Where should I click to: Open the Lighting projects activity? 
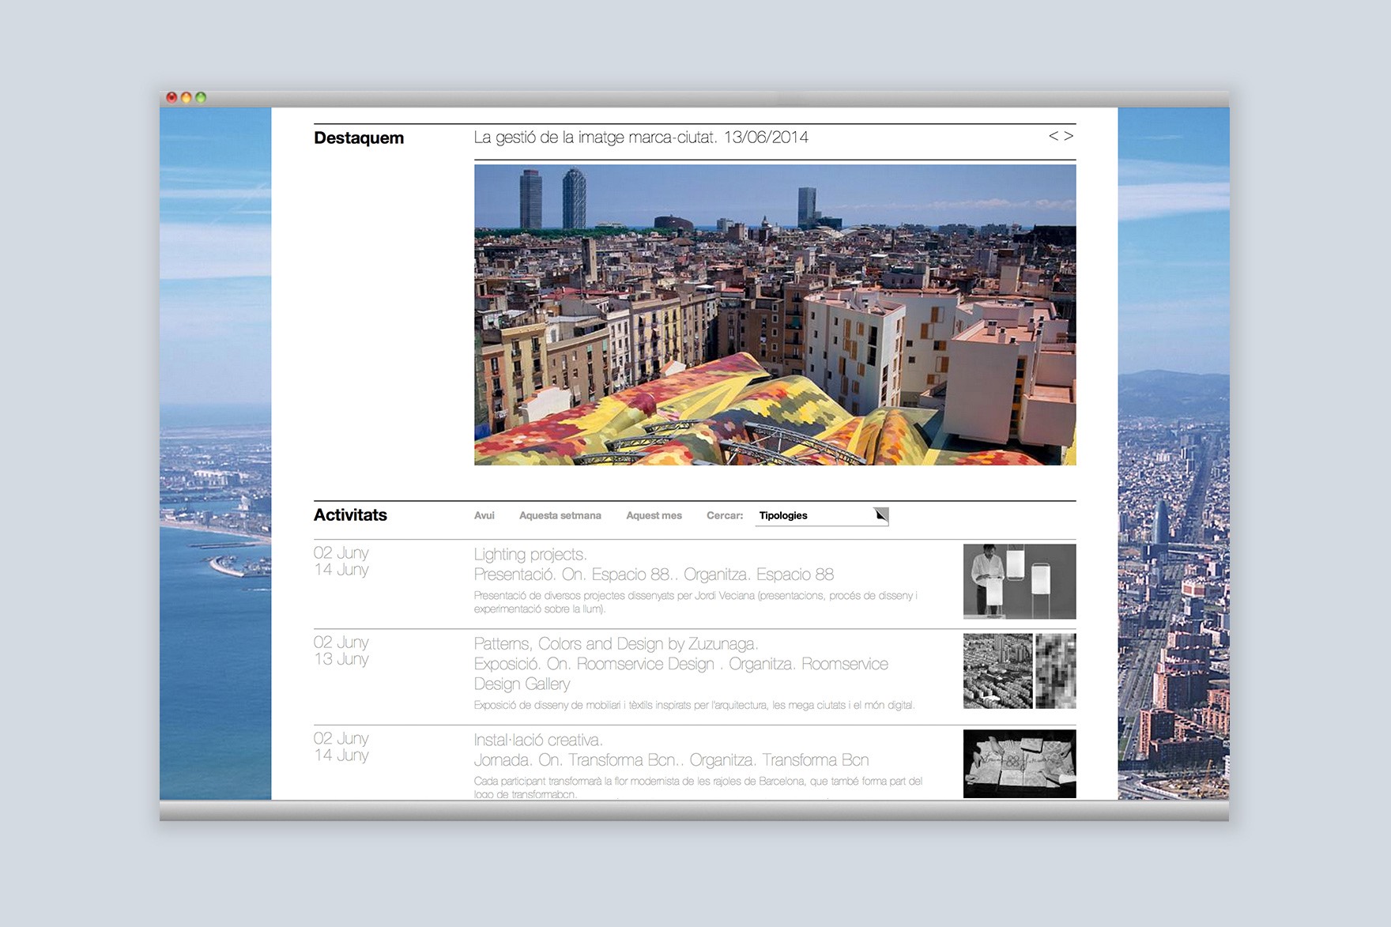click(530, 555)
